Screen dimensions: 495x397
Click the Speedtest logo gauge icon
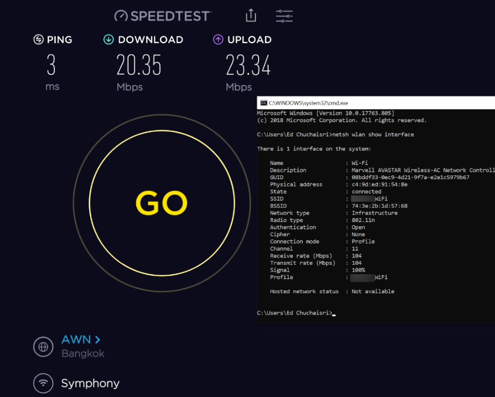point(121,16)
